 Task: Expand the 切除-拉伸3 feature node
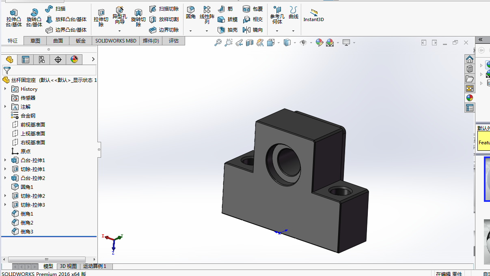coord(5,205)
